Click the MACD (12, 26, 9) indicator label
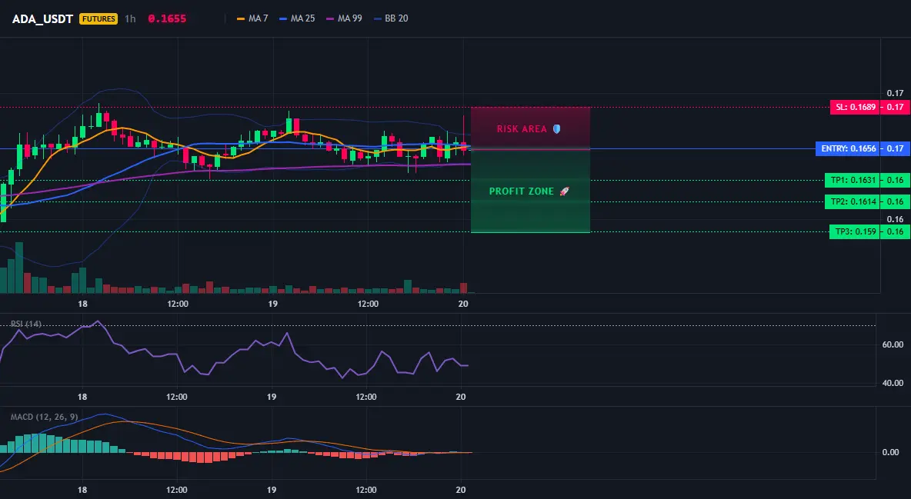This screenshot has width=911, height=499. pos(44,417)
